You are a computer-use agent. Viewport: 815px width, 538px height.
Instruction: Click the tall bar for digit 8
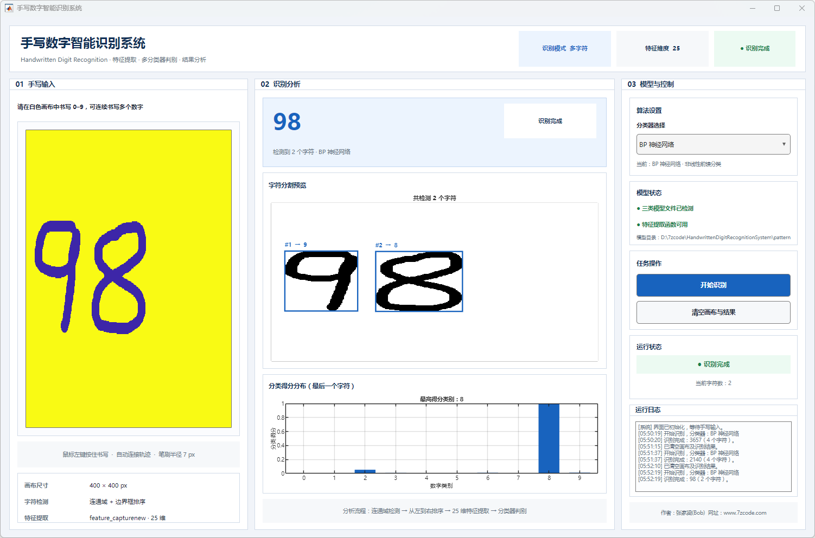(549, 439)
